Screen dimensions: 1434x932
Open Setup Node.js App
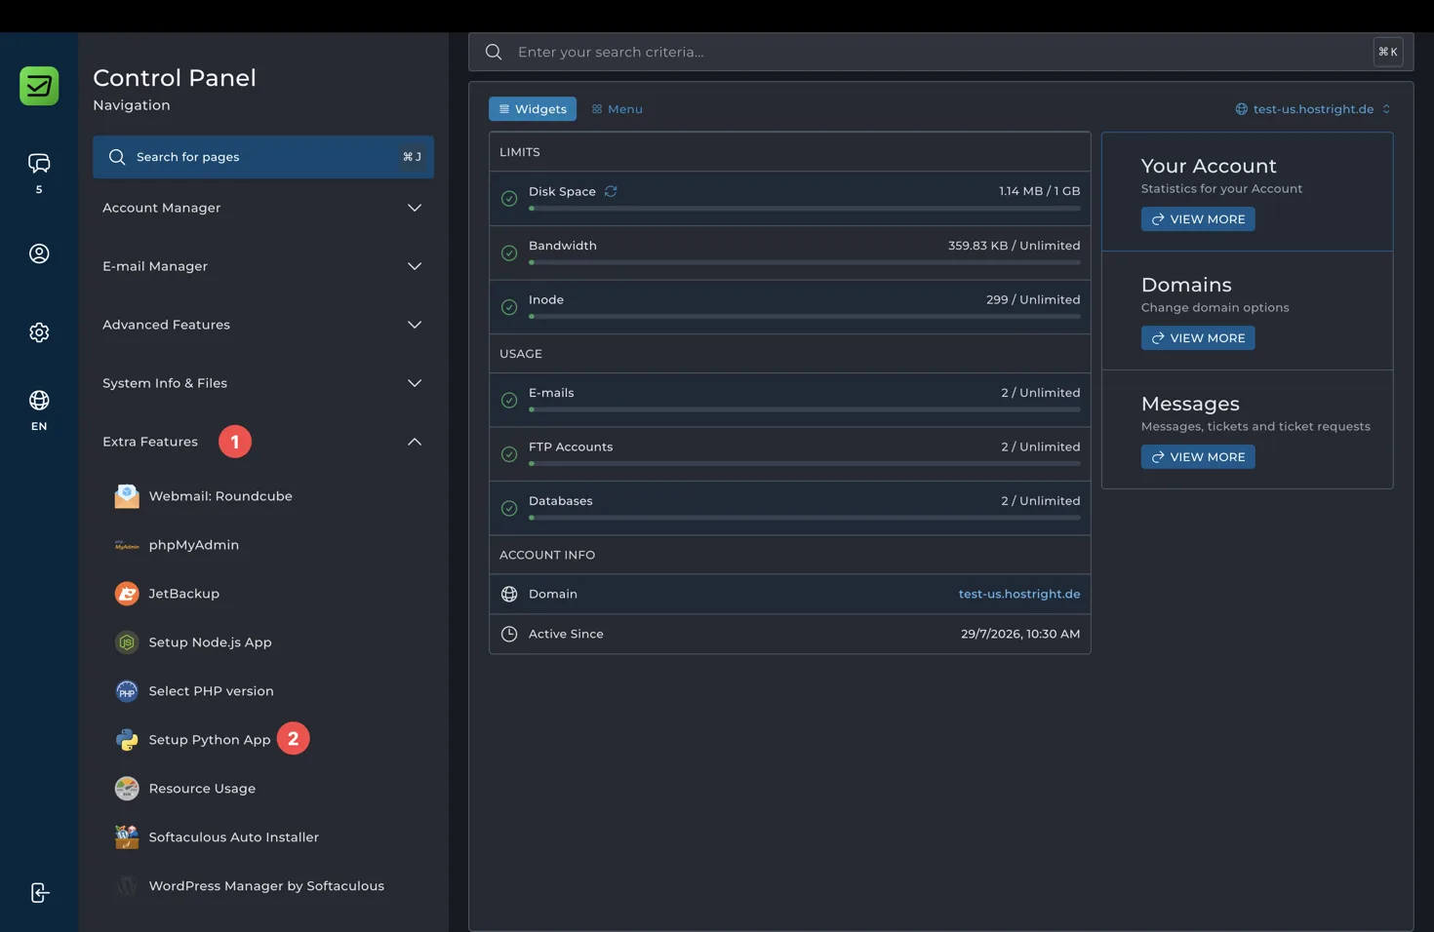(x=210, y=642)
